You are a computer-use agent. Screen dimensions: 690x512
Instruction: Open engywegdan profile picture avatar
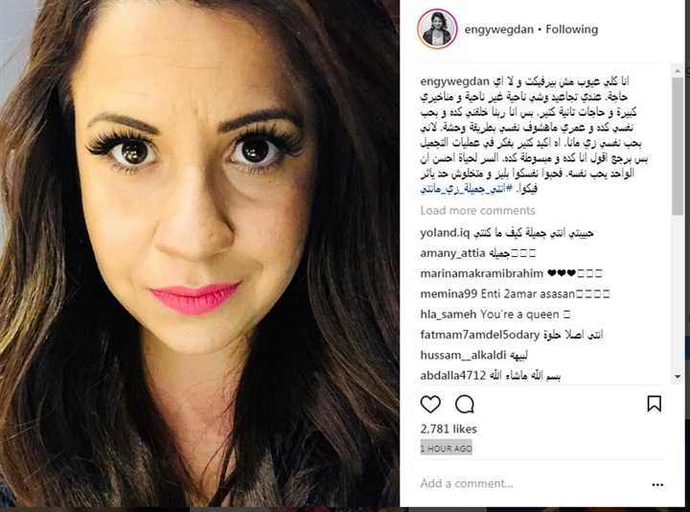(437, 29)
